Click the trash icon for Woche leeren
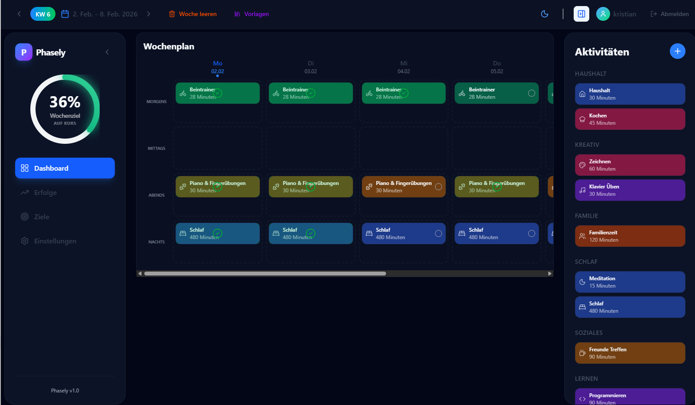 [x=172, y=14]
